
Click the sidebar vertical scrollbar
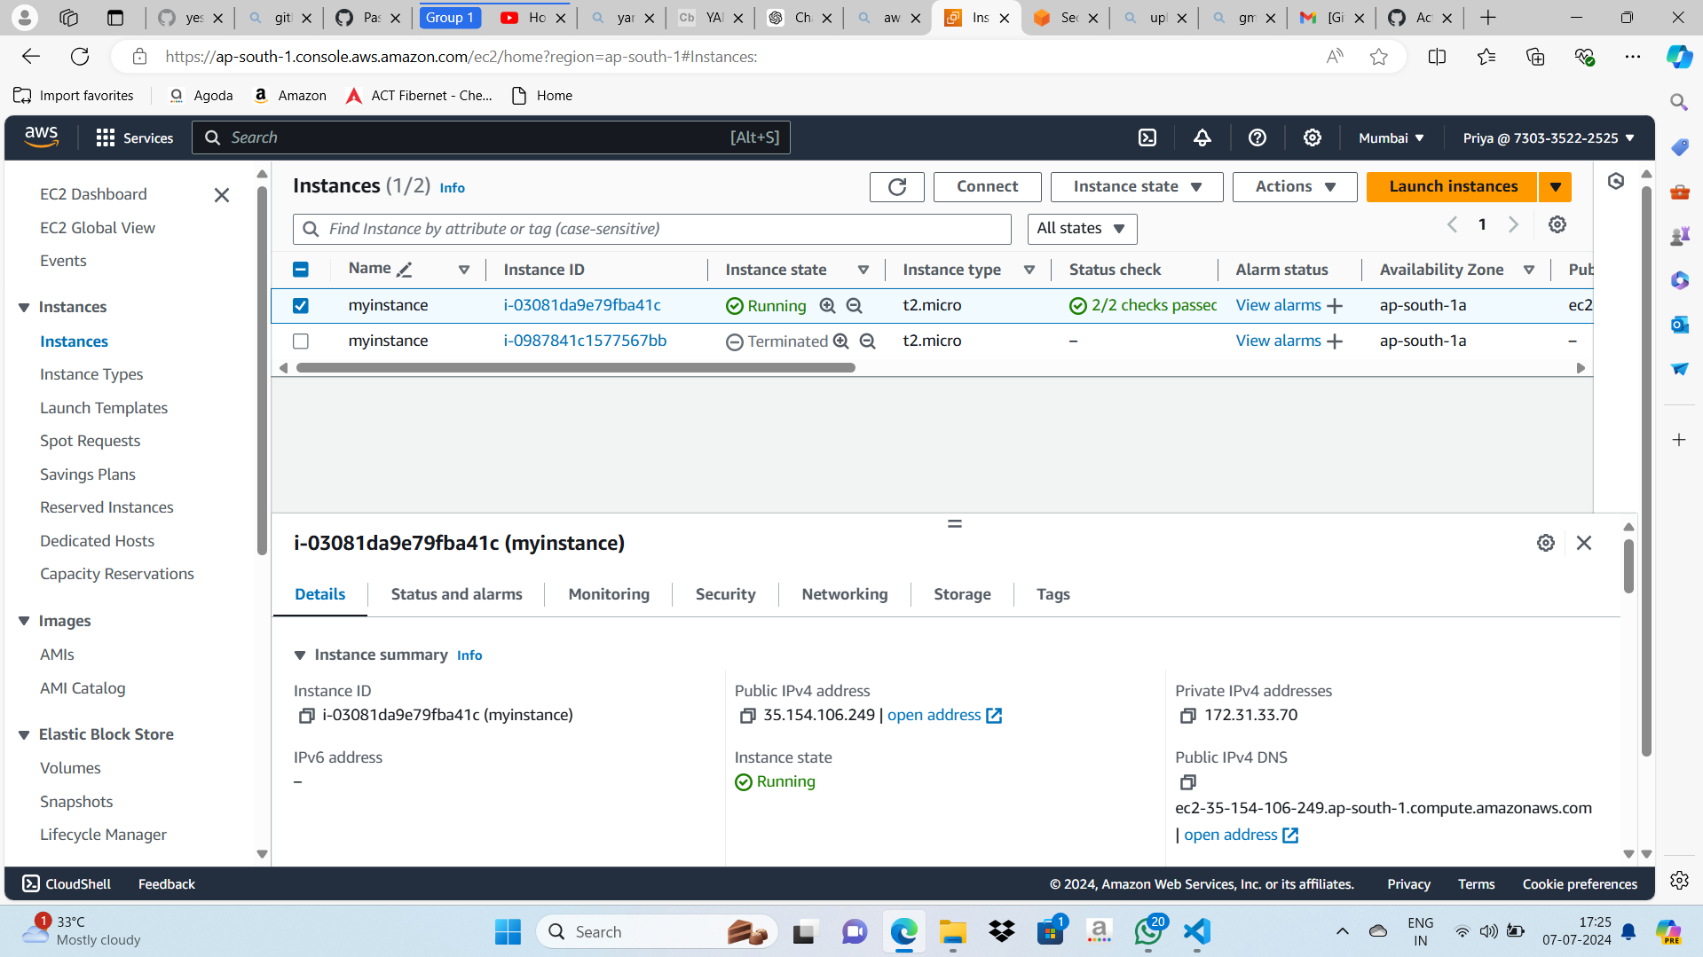(262, 371)
